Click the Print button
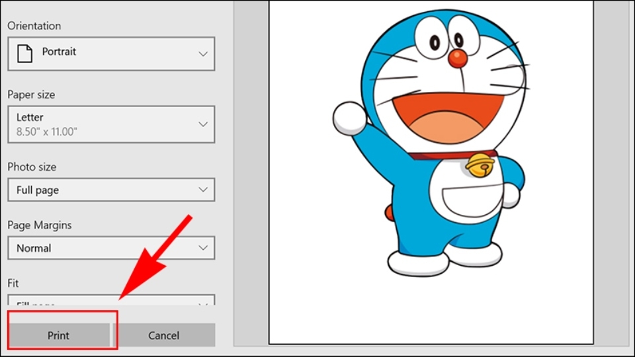This screenshot has width=635, height=357. (60, 335)
